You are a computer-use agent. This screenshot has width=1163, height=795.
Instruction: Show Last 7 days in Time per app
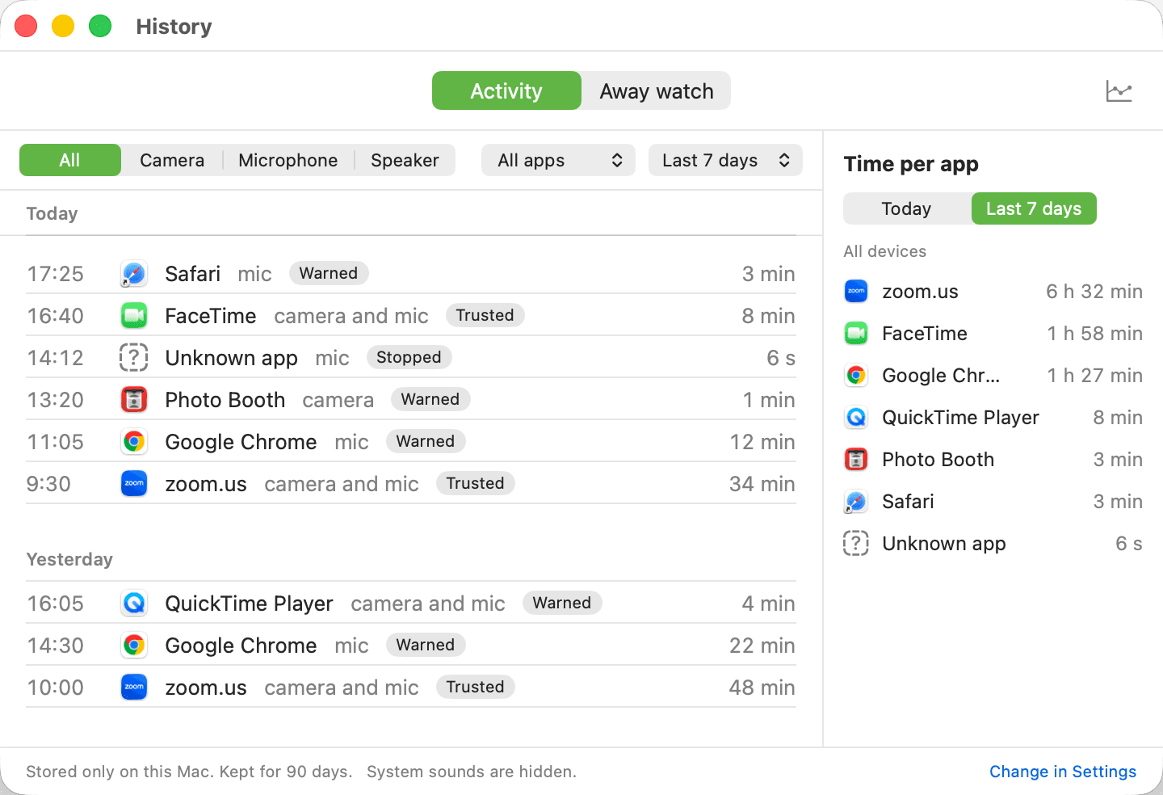1034,208
